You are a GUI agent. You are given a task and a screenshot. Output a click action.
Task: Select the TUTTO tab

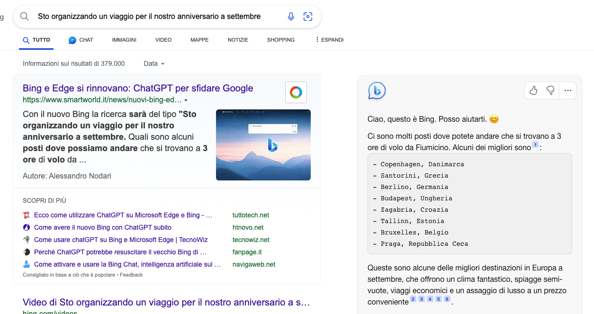pyautogui.click(x=36, y=40)
